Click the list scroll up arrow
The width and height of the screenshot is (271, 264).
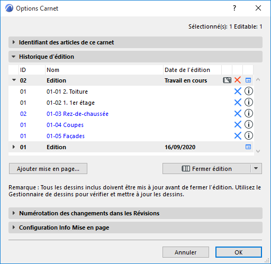click(x=258, y=79)
